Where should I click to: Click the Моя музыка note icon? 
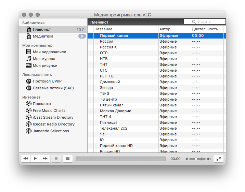tap(29, 59)
